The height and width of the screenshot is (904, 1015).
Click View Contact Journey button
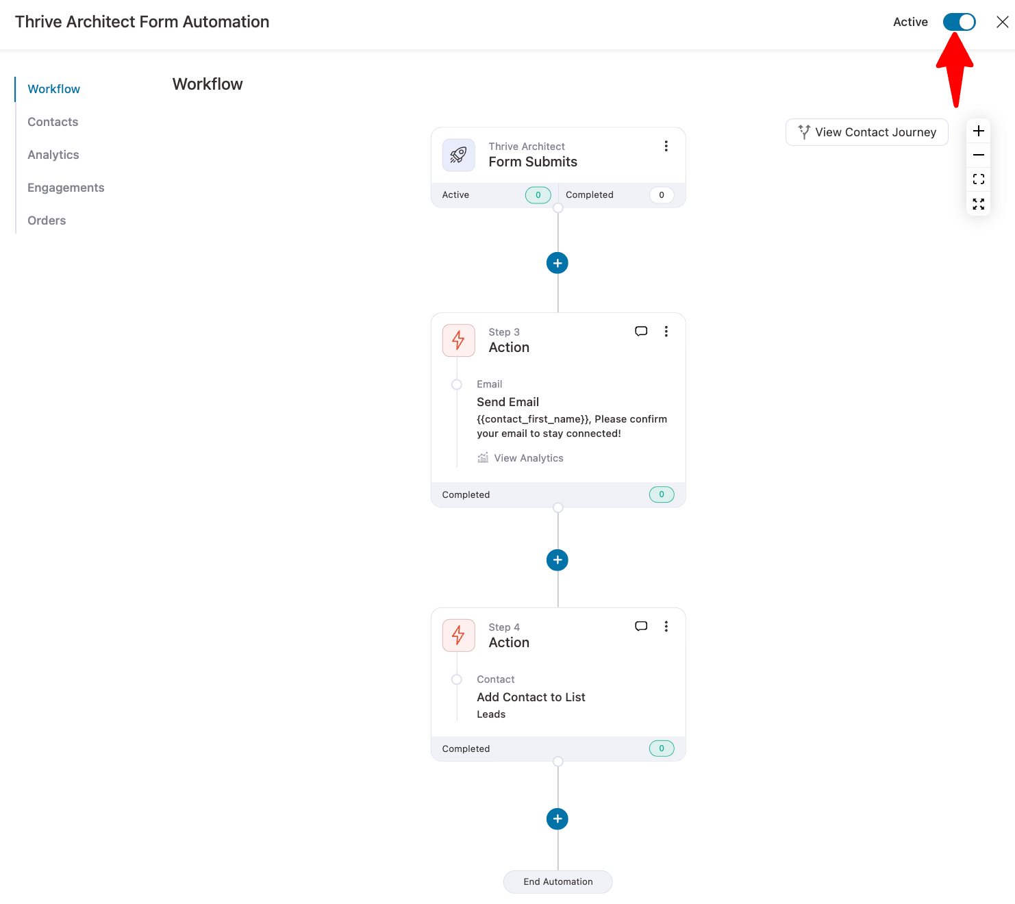866,132
